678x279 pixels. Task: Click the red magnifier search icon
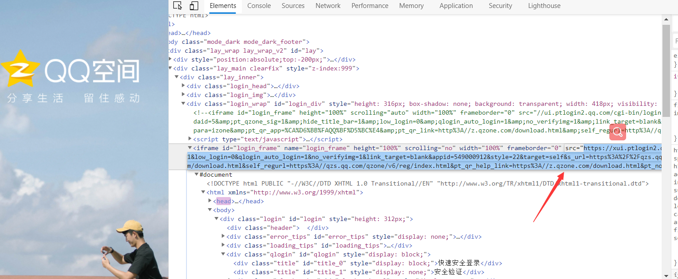pos(618,132)
